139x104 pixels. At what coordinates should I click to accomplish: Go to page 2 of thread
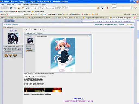click(x=96, y=21)
